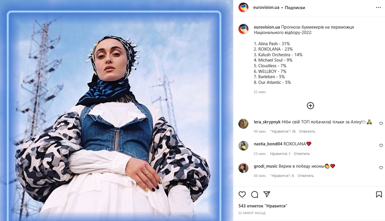
Task: Like lera_skrypnyk's comment heart
Action: (x=381, y=124)
